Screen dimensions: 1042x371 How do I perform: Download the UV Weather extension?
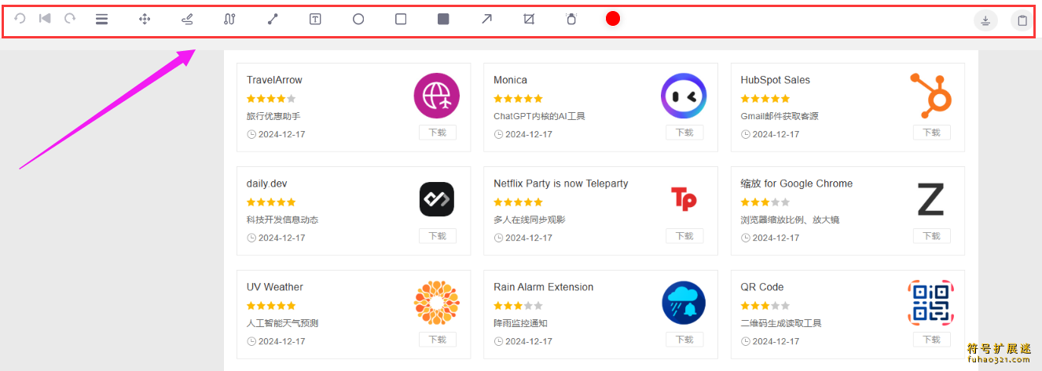438,340
